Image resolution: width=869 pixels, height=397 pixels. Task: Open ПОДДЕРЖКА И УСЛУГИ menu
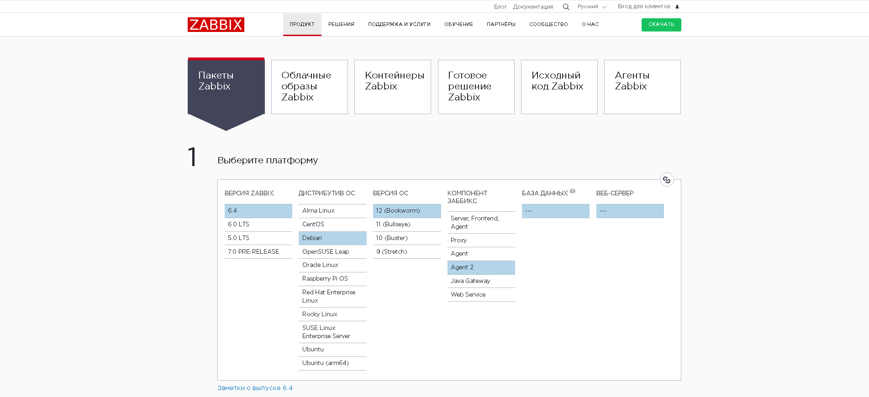(399, 24)
